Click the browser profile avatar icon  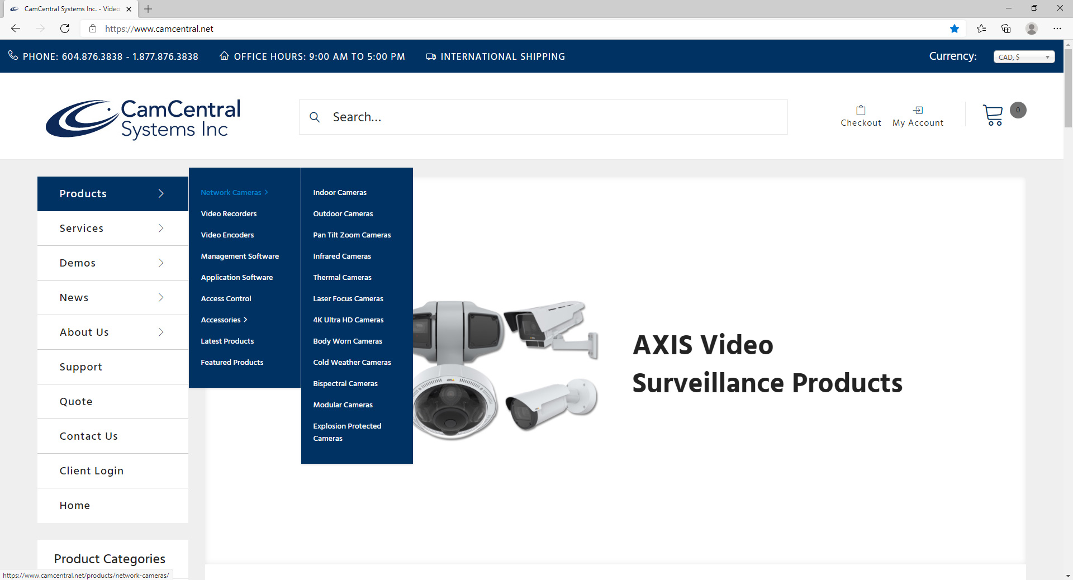[1031, 28]
